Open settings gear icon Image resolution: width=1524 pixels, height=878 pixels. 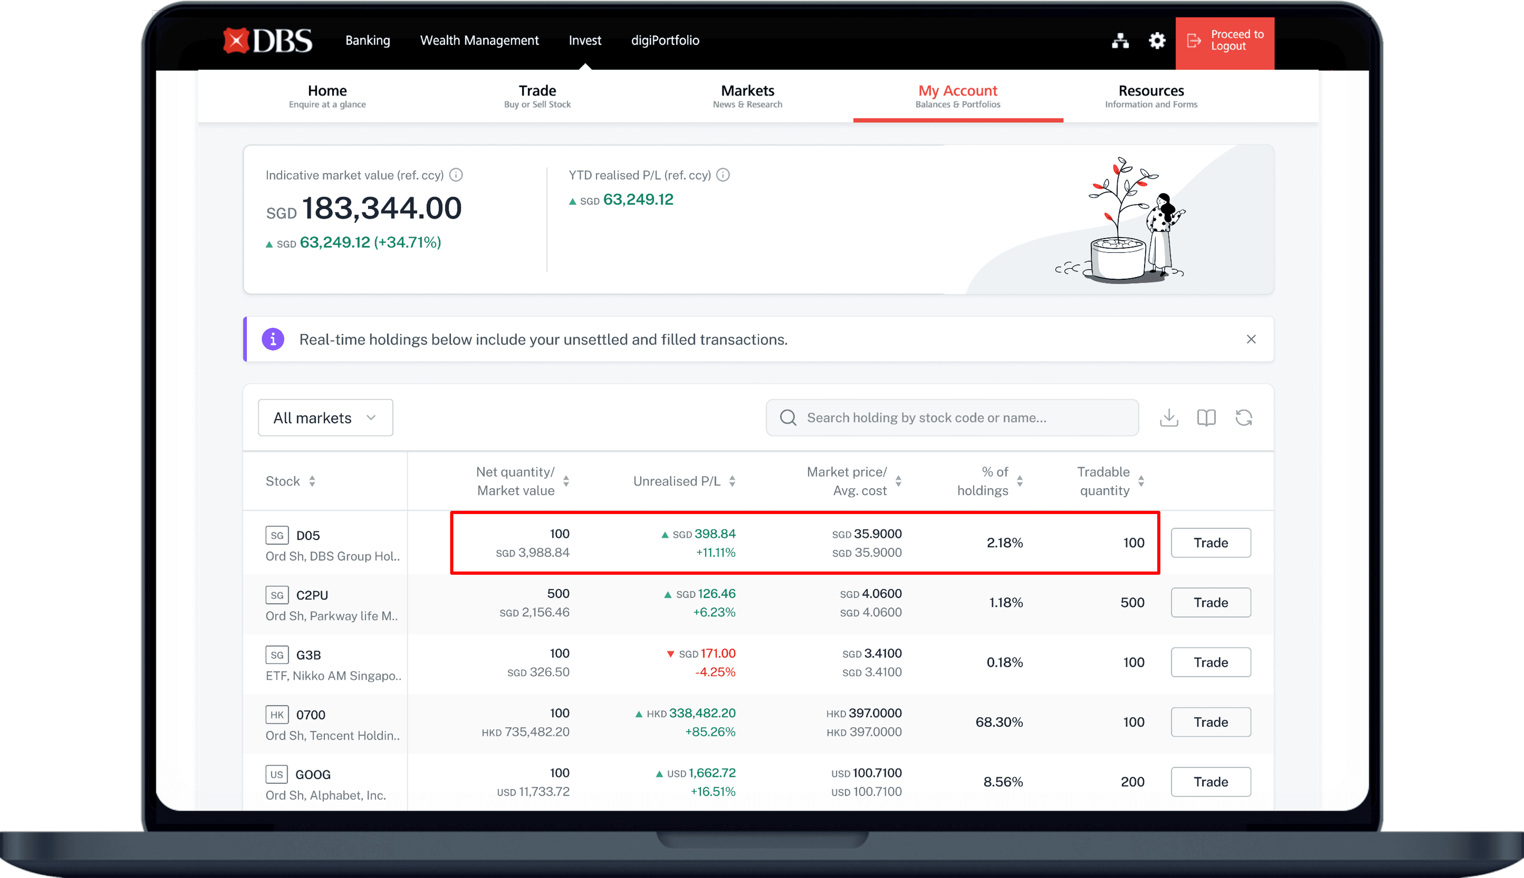point(1156,40)
